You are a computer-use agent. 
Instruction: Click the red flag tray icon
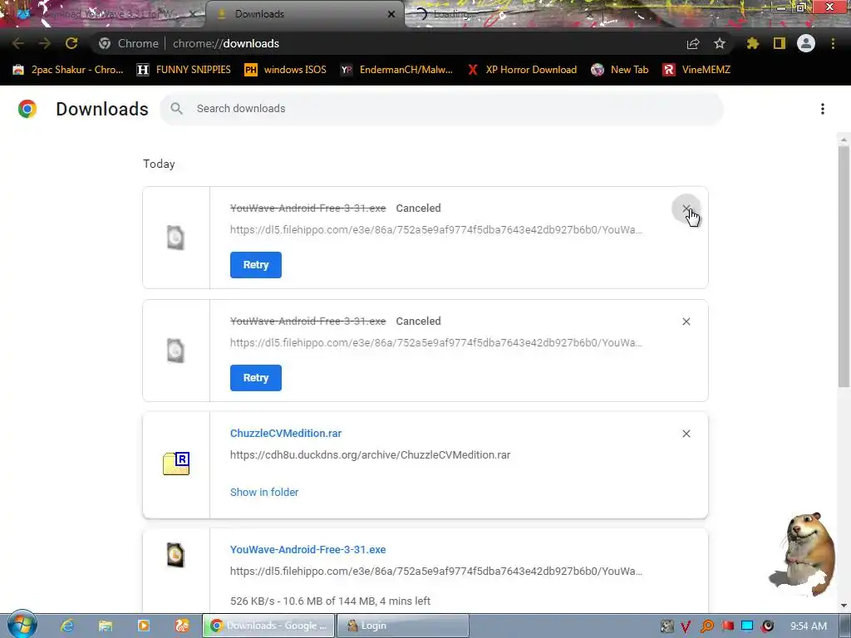tap(727, 626)
